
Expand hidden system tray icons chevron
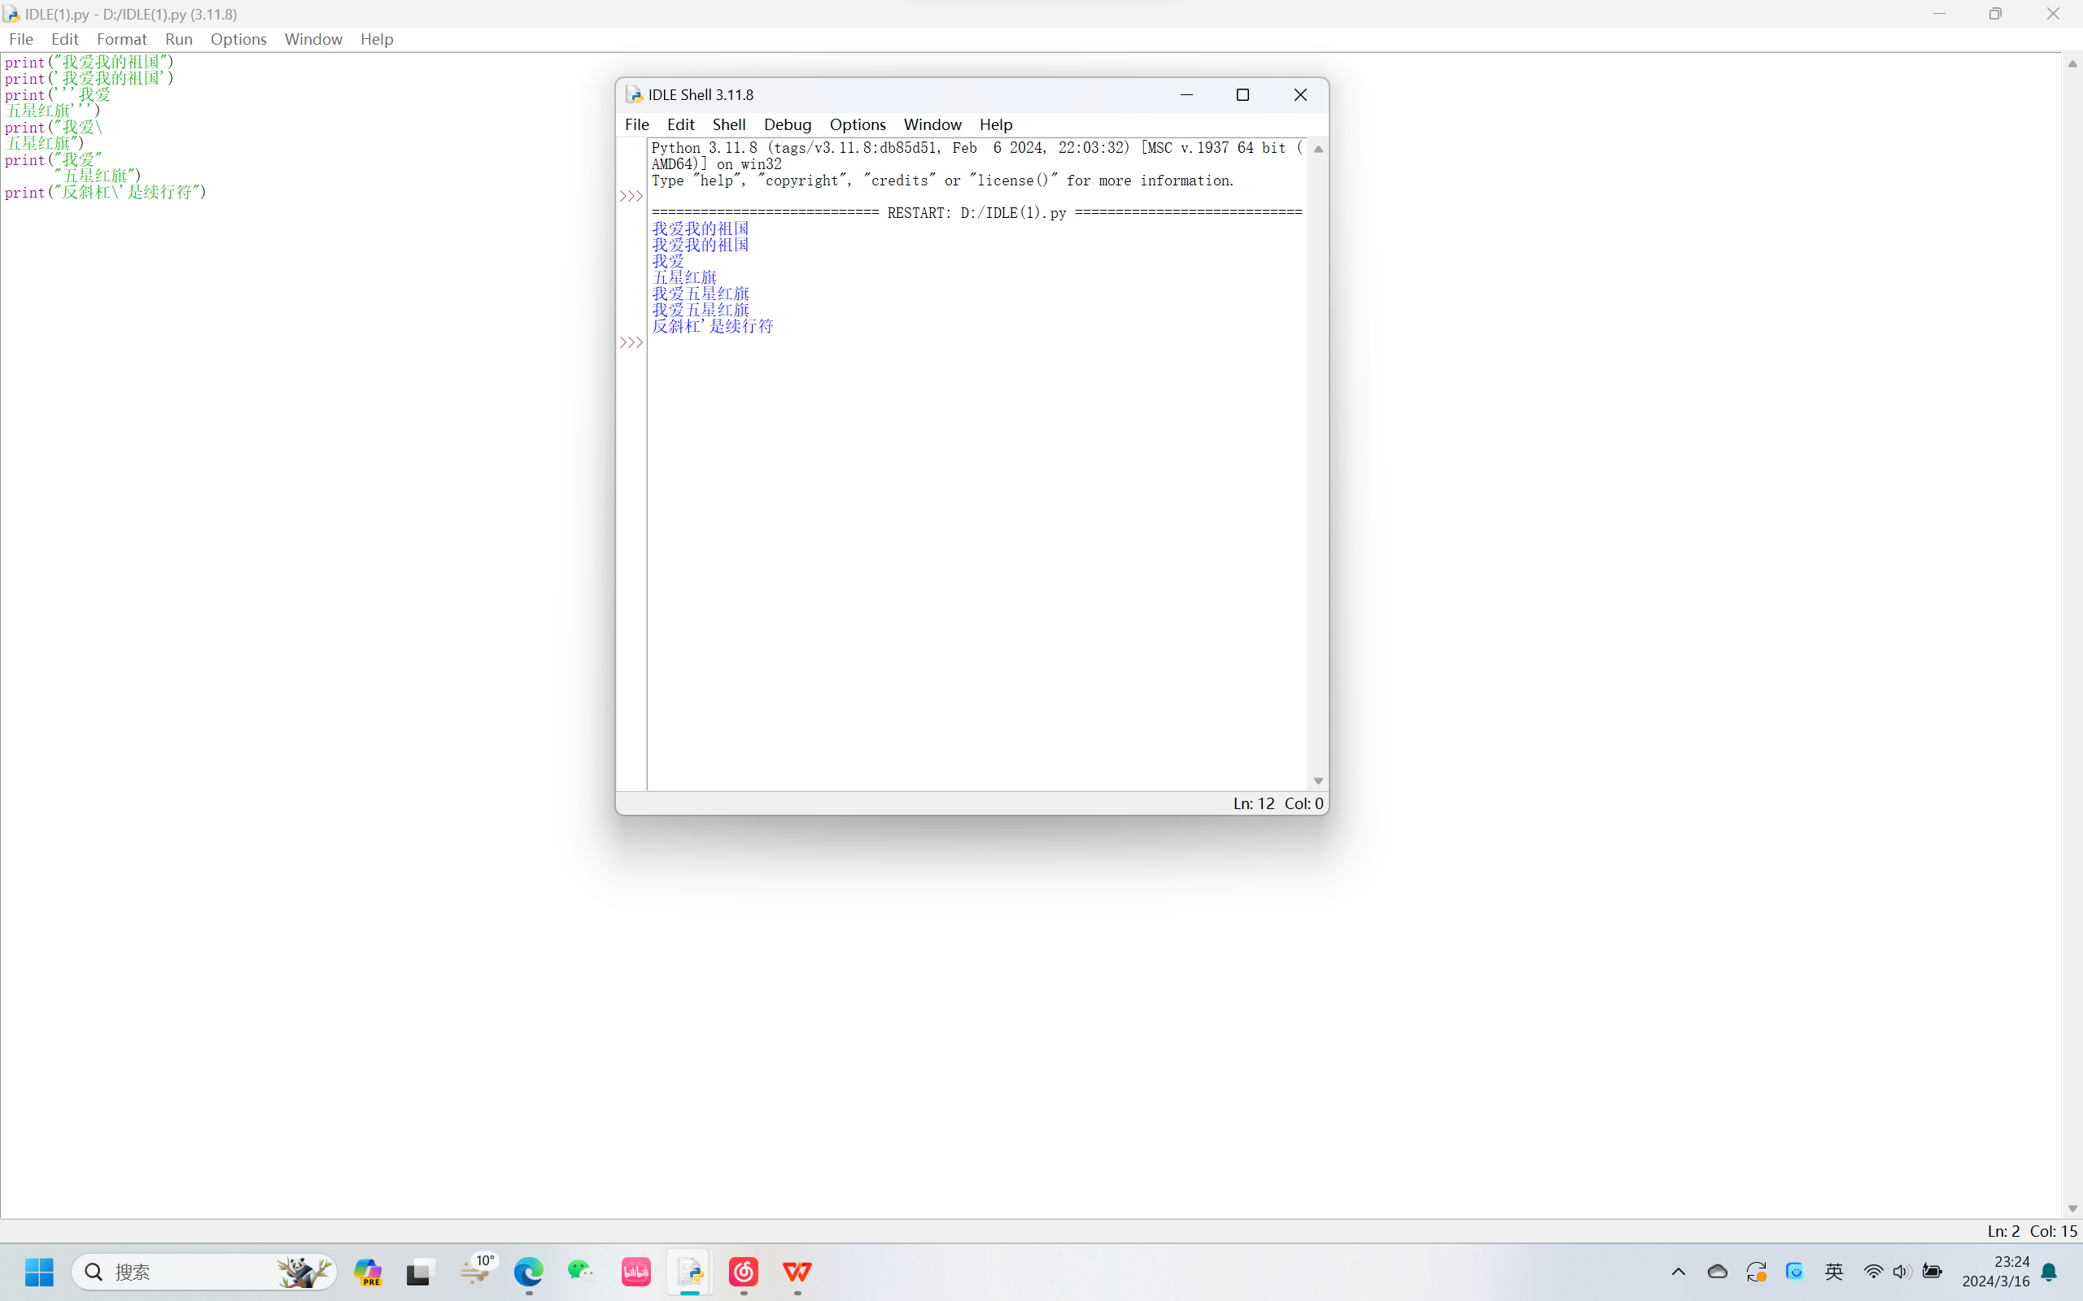(1679, 1271)
